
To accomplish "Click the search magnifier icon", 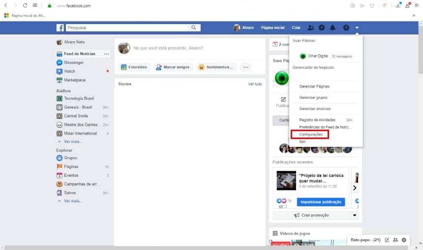I will (x=193, y=28).
